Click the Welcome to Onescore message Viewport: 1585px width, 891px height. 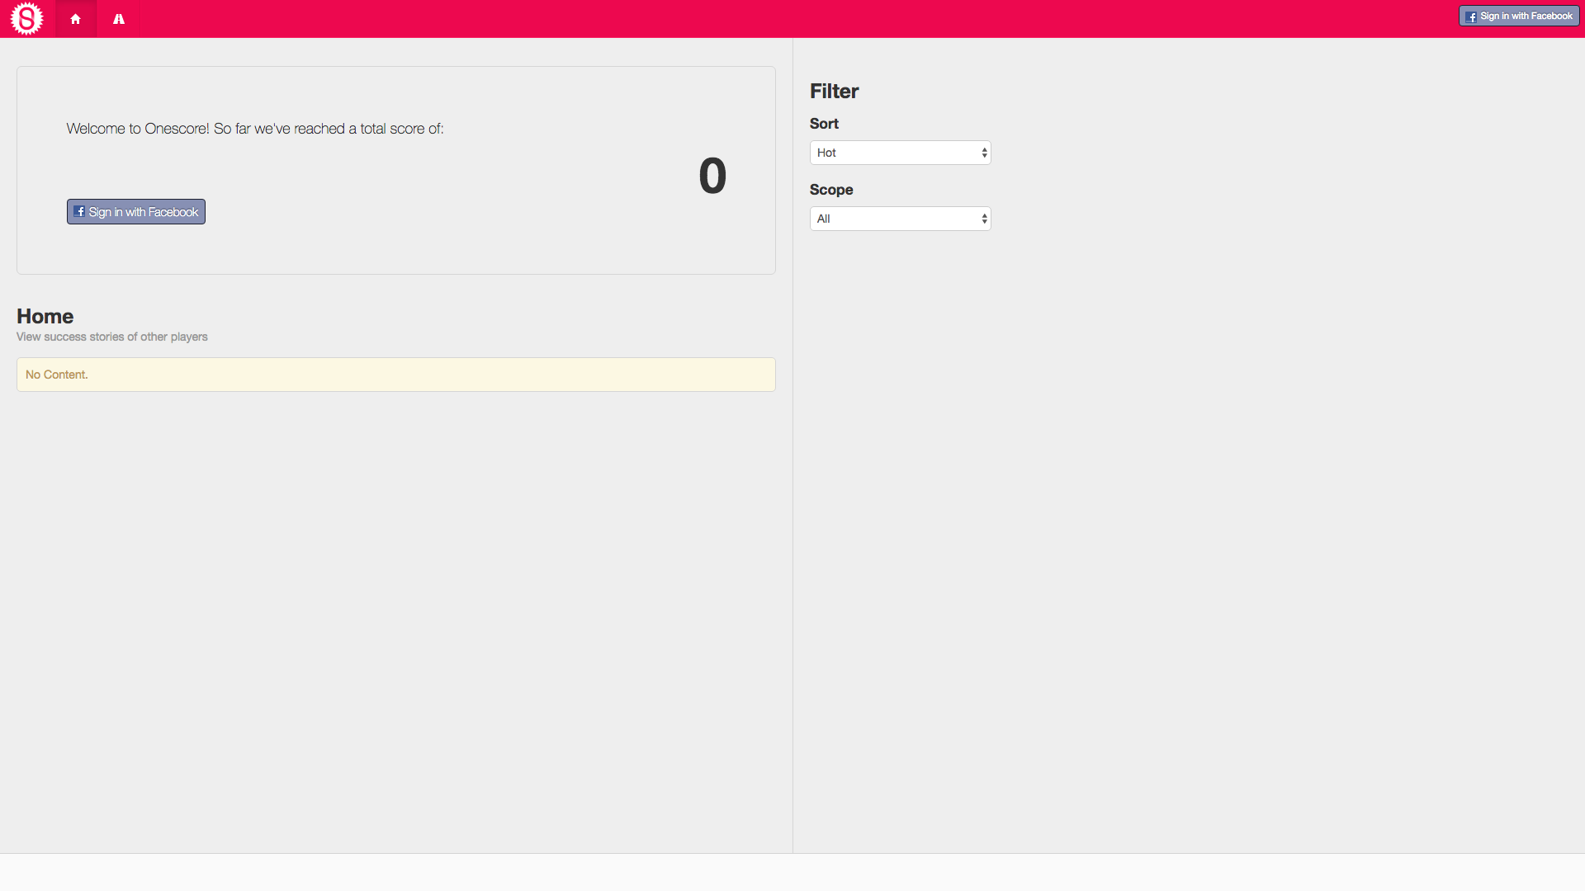255,129
